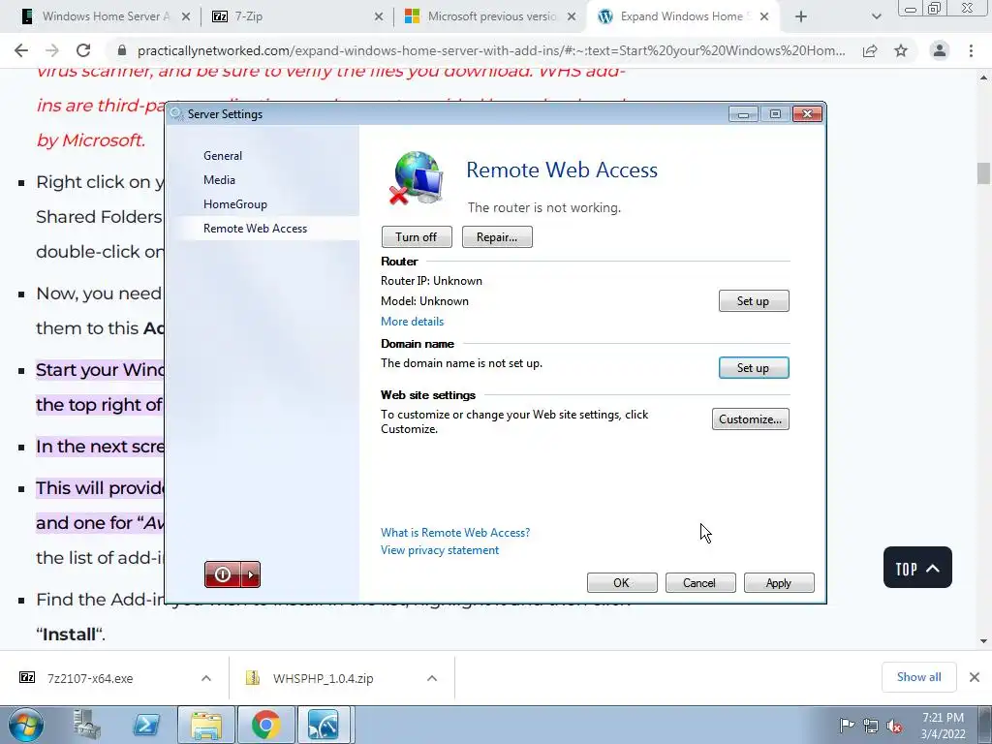This screenshot has height=744, width=992.
Task: Click Set up for Domain name
Action: (754, 367)
